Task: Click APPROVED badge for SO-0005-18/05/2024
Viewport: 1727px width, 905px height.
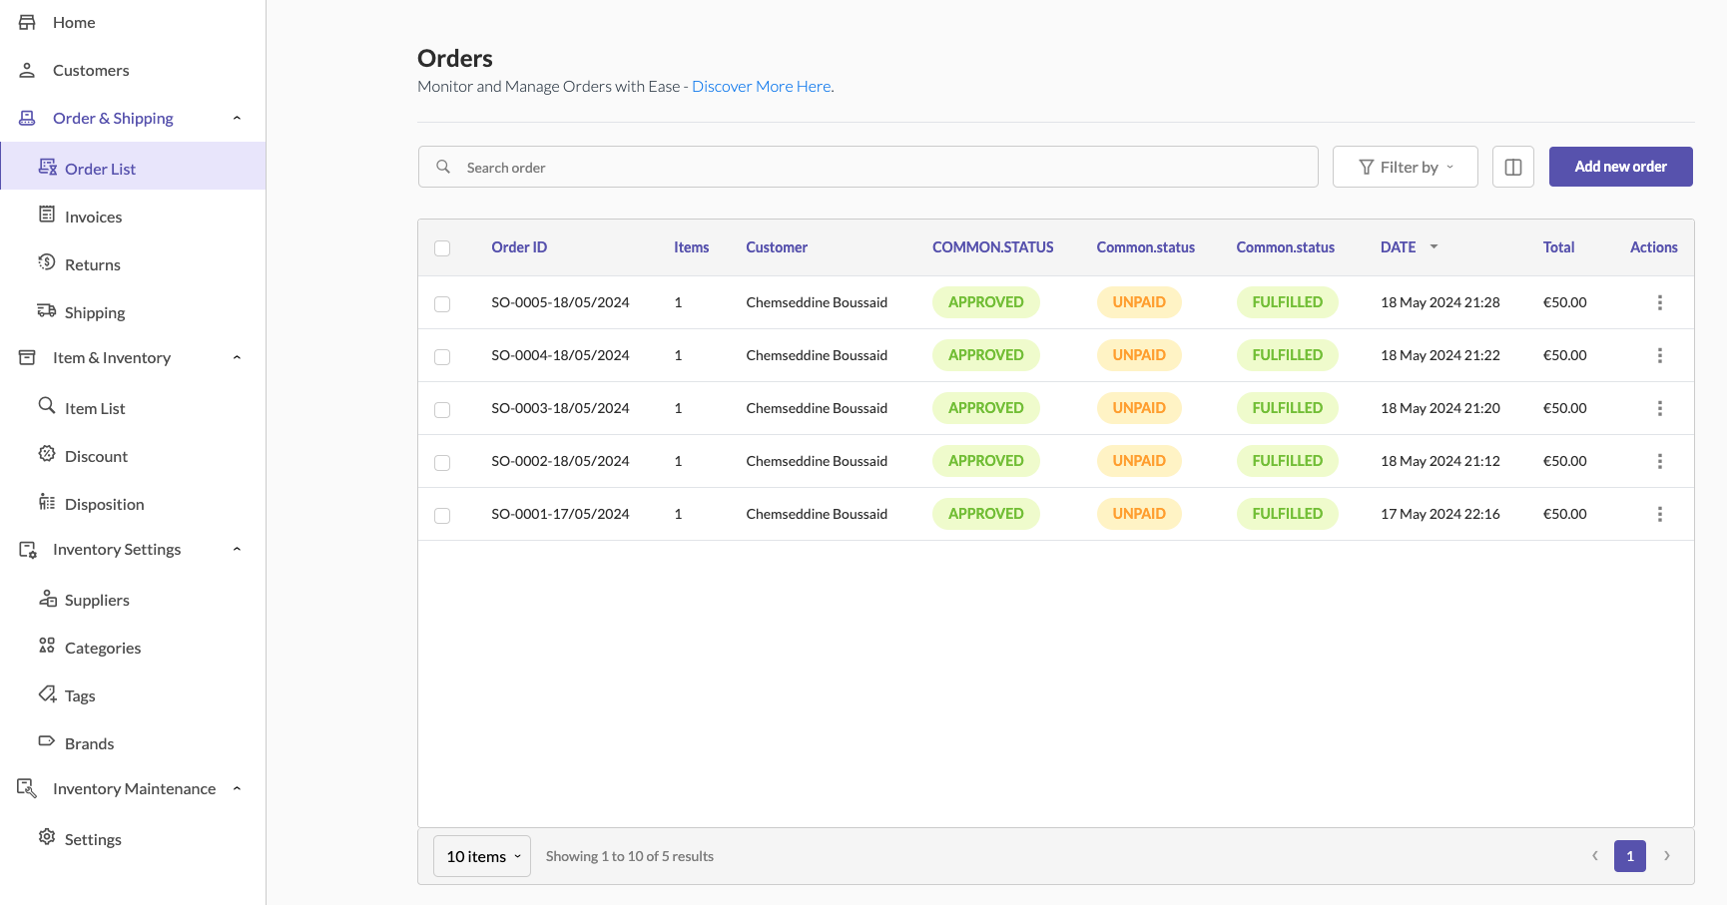Action: coord(986,302)
